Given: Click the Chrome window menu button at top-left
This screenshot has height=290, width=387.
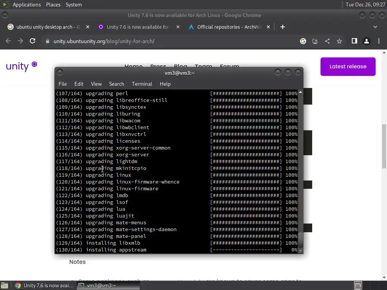Looking at the screenshot, I should (5, 15).
